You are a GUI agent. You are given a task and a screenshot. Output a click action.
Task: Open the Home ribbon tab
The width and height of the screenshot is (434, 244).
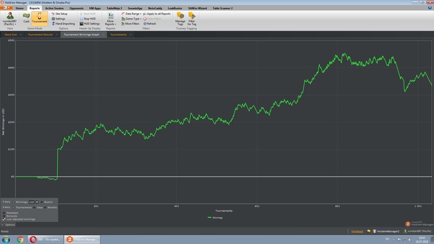(20, 8)
